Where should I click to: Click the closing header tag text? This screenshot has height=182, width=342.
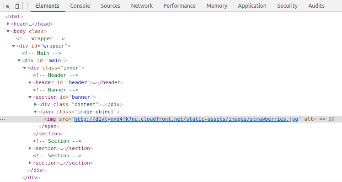coord(110,82)
